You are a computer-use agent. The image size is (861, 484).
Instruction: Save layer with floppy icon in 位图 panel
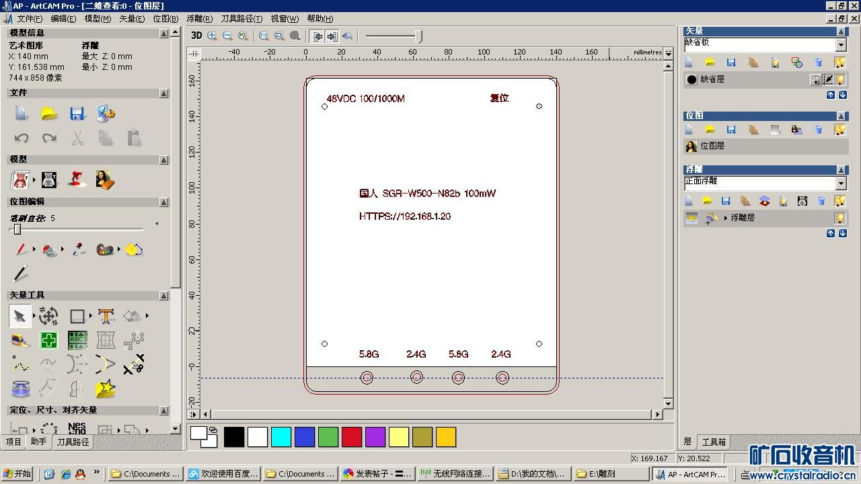click(731, 130)
